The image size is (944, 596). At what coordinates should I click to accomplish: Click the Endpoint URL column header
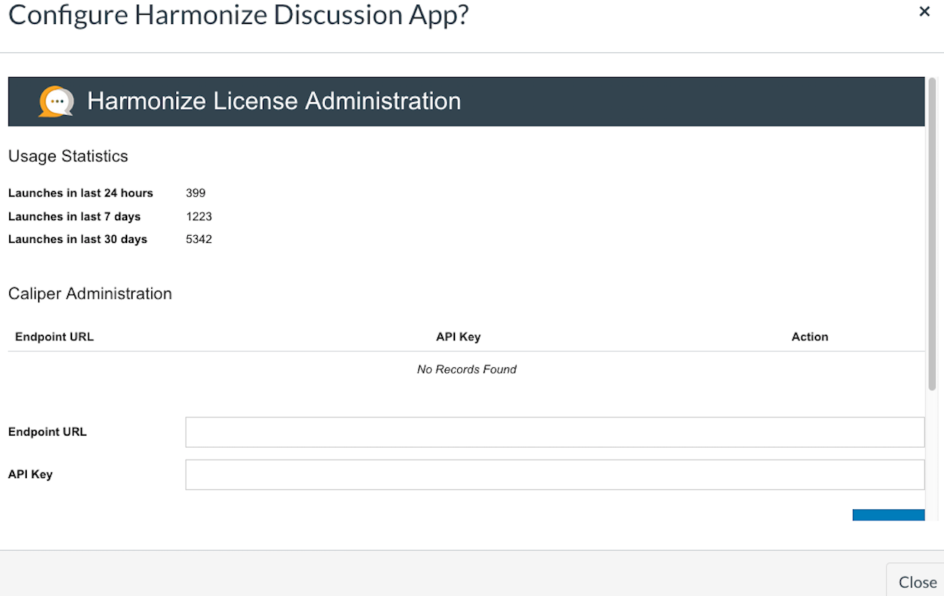coord(54,337)
